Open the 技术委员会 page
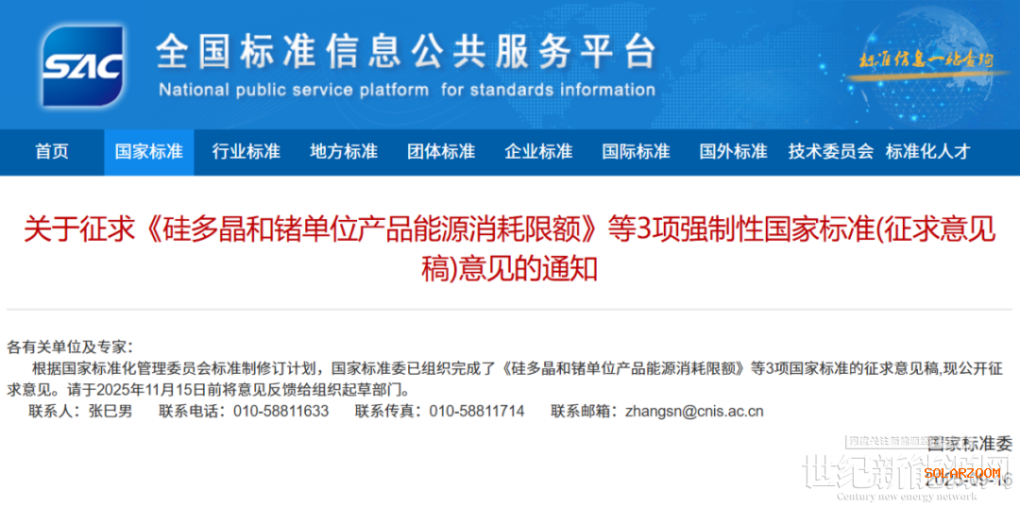The height and width of the screenshot is (506, 1020). click(x=831, y=152)
